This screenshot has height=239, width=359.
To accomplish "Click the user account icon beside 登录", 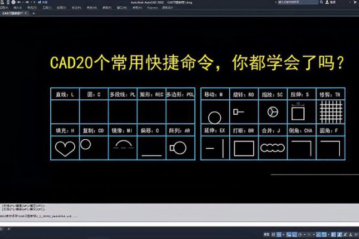I will 327,2.
